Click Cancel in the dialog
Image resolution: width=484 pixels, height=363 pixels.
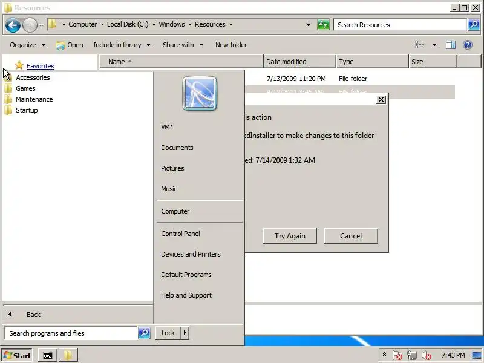coord(351,236)
